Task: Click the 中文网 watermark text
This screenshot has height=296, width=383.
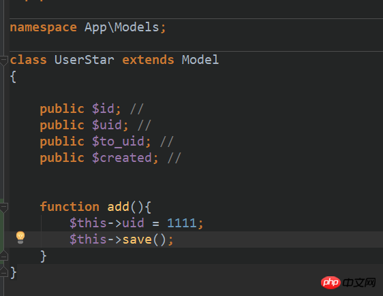Action: (x=359, y=283)
